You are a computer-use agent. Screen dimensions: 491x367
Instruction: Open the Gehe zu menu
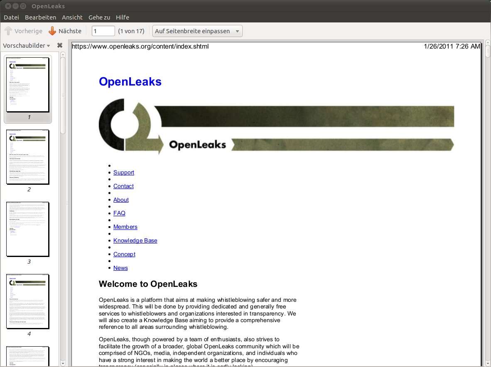[x=99, y=17]
